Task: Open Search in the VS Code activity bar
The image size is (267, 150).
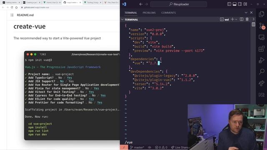Action: click(x=262, y=71)
